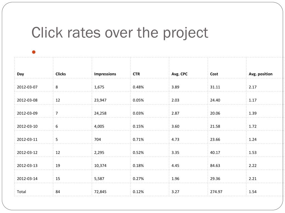Click the 19 clicks cell

[58, 166]
